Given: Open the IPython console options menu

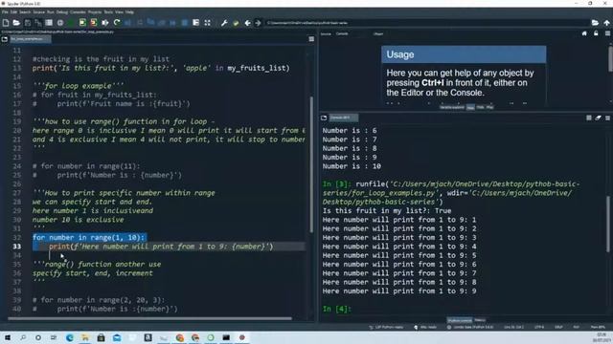Looking at the screenshot, I should (607, 118).
